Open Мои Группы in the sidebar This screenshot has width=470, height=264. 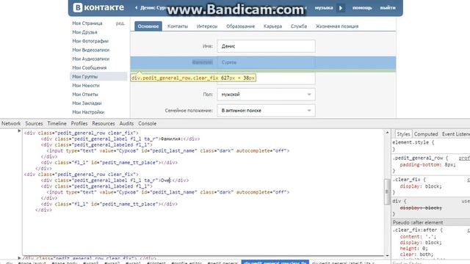(98, 76)
